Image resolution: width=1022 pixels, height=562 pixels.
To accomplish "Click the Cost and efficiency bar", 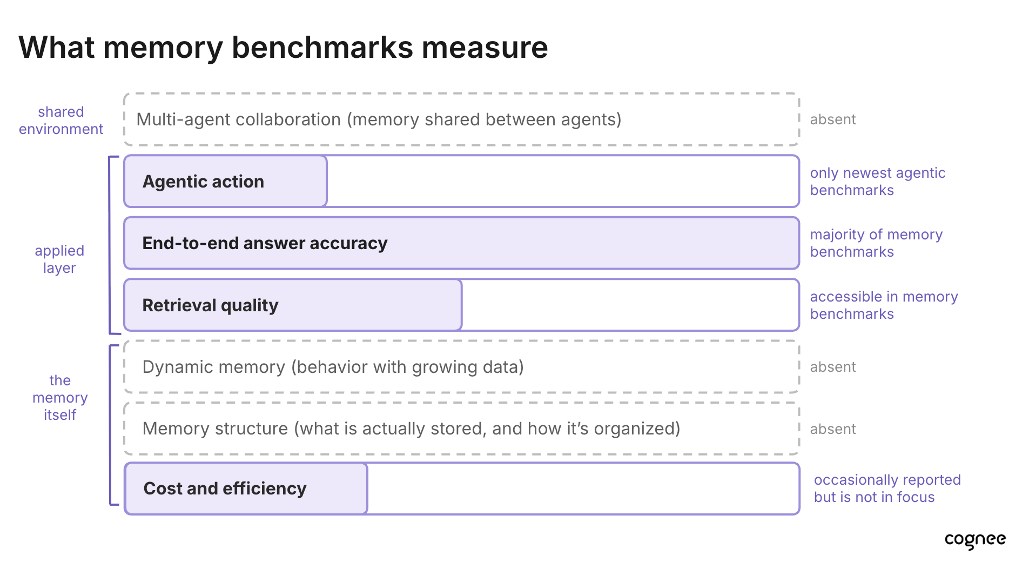I will [246, 489].
